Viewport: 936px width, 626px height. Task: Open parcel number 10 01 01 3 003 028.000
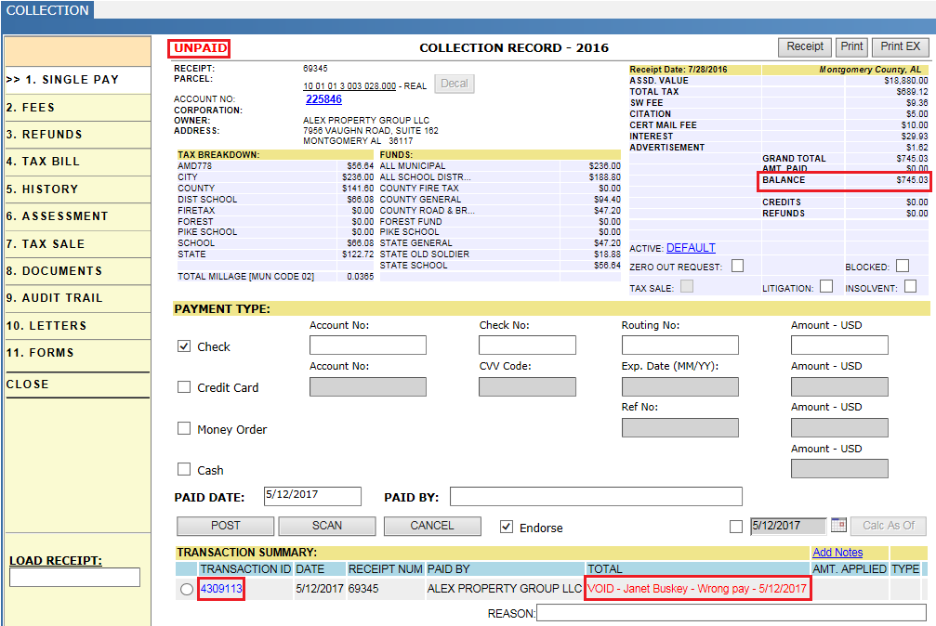(x=349, y=86)
